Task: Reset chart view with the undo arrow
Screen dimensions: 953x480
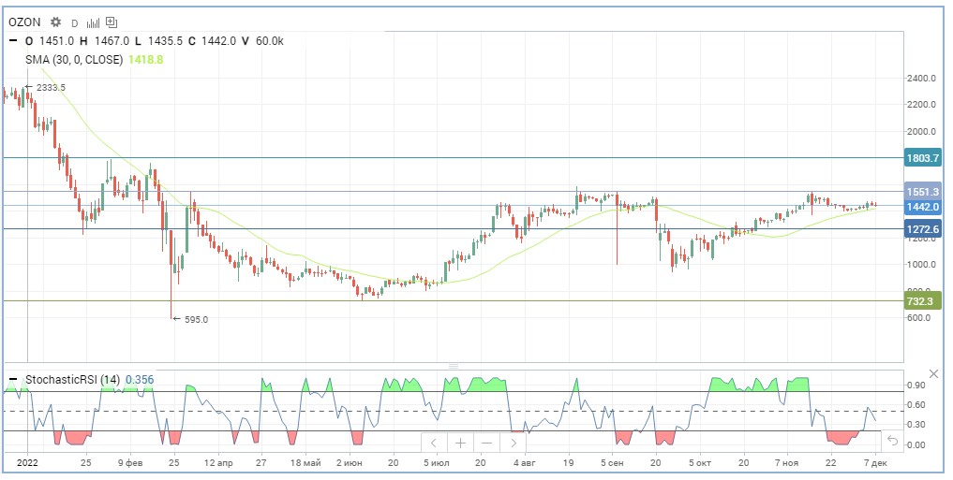Action: pyautogui.click(x=892, y=442)
